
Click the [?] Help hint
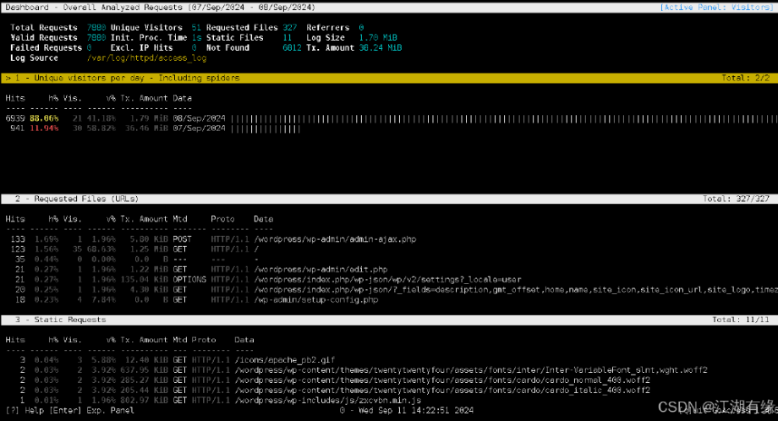pos(25,411)
